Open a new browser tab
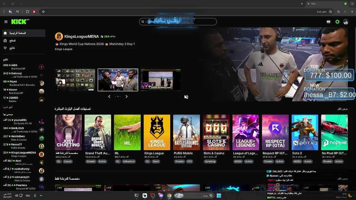 click(302, 4)
